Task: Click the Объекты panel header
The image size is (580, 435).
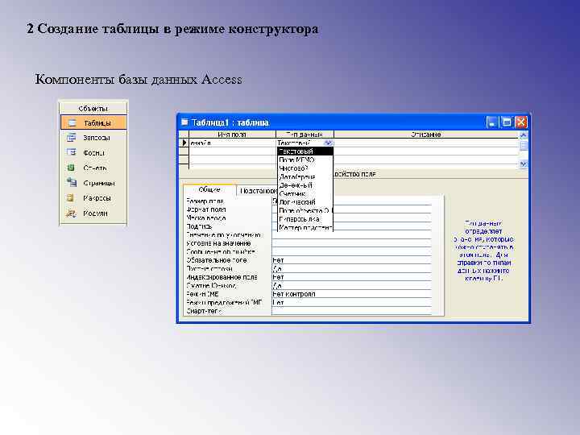Action: 93,109
